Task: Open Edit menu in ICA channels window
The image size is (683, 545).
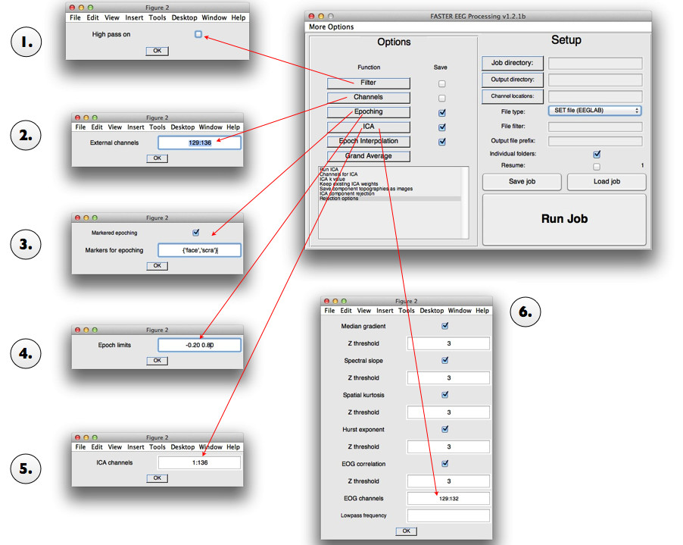Action: point(97,447)
